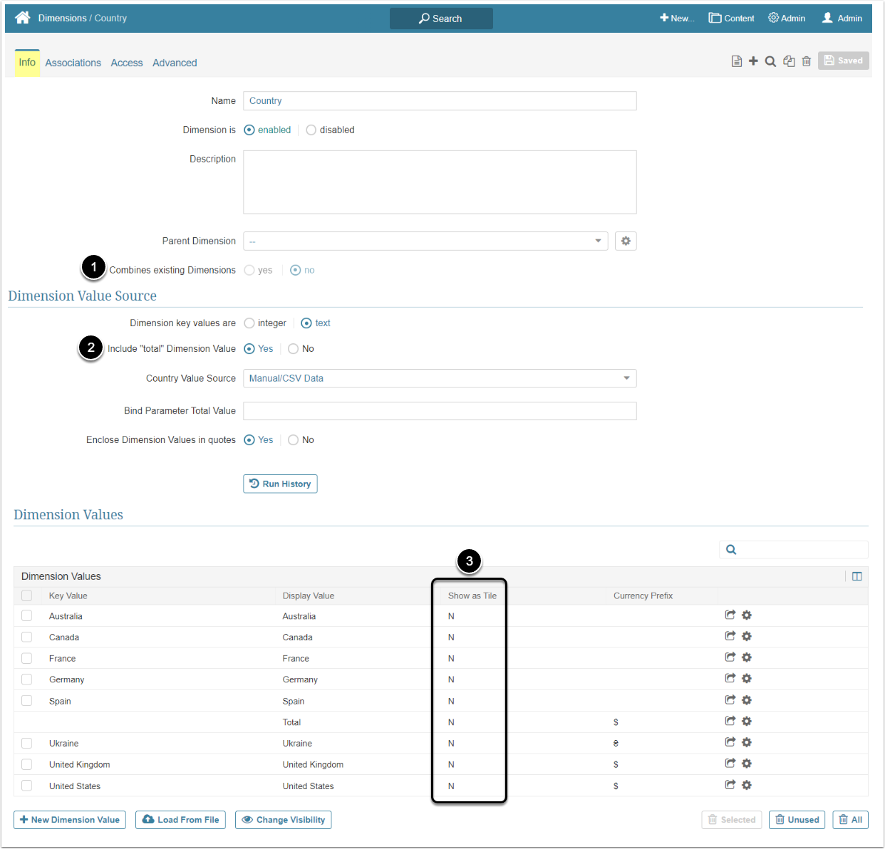885x849 pixels.
Task: Click Load From File button
Action: click(181, 820)
